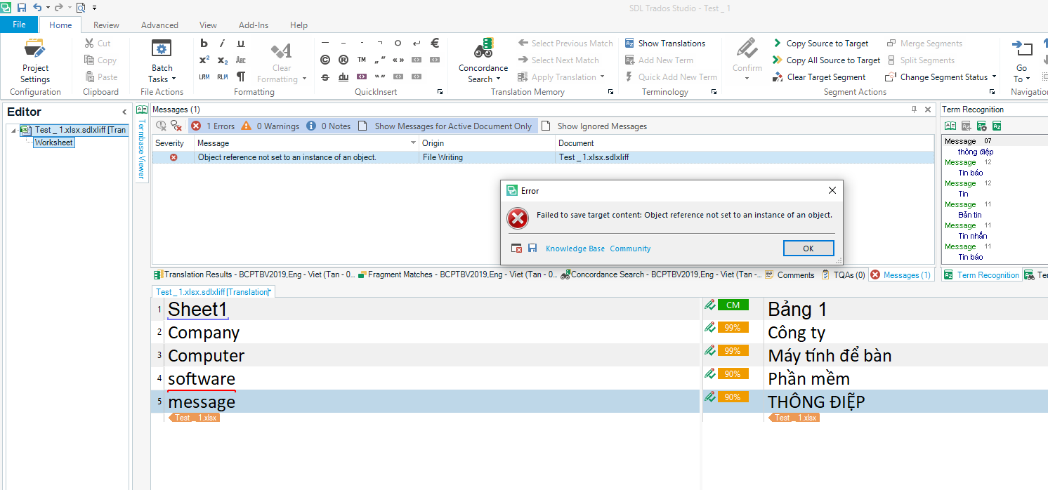The image size is (1048, 490).
Task: Expand Terminology group dialog launcher
Action: coord(714,92)
